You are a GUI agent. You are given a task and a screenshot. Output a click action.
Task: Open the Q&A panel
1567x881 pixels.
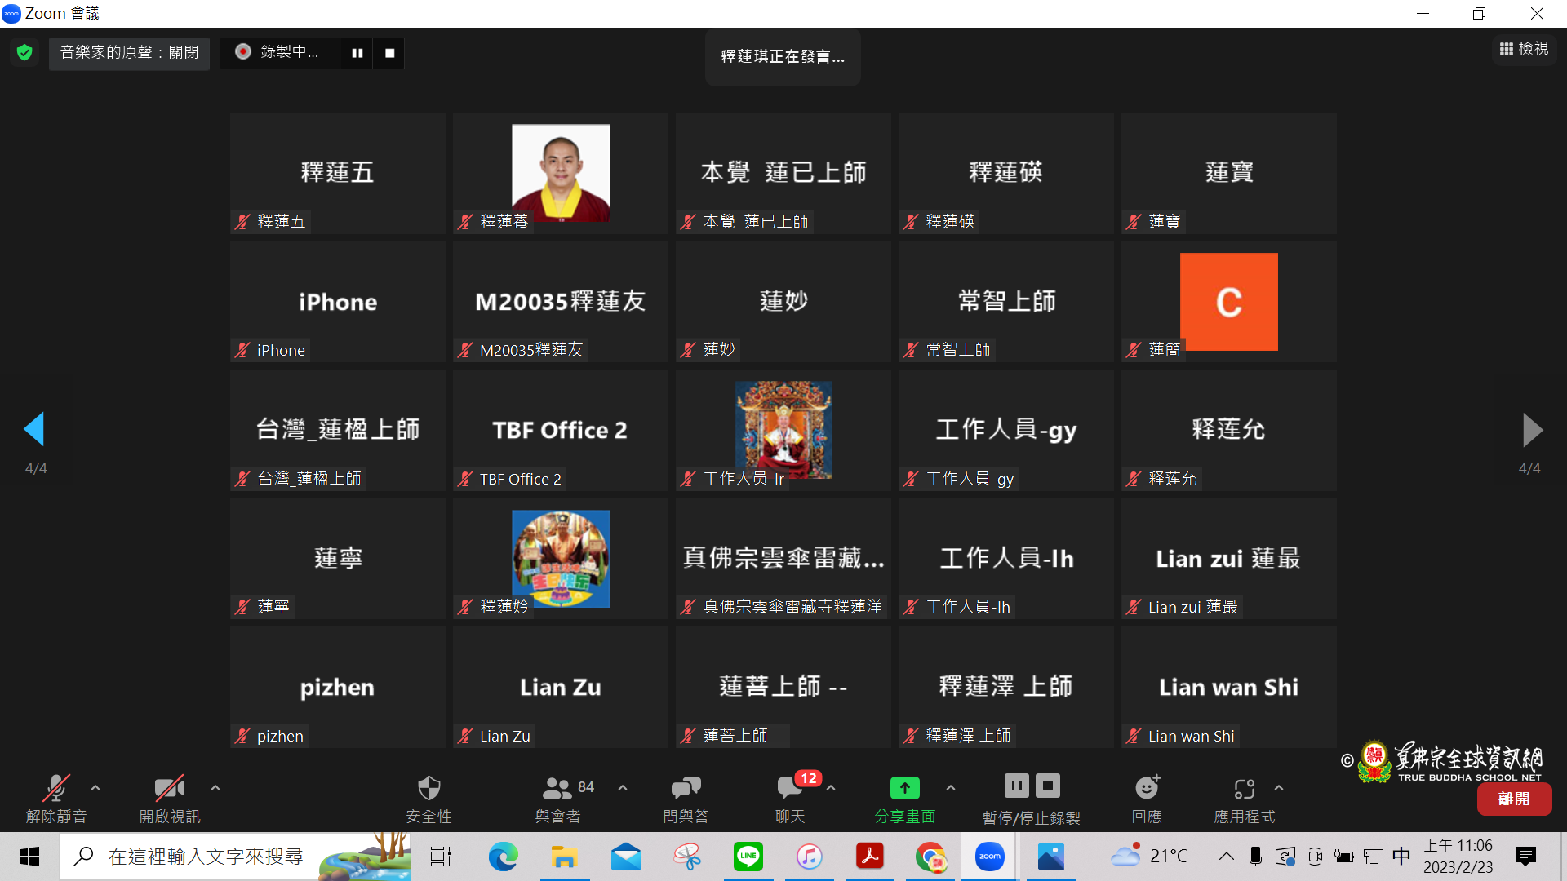[x=686, y=788]
